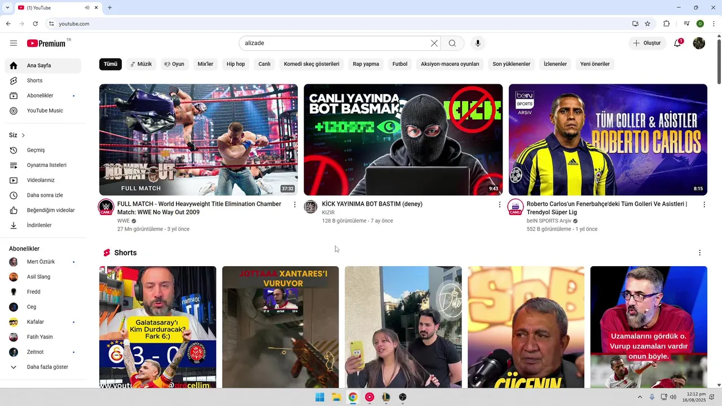
Task: Open Daha sonra izle list
Action: pos(43,195)
